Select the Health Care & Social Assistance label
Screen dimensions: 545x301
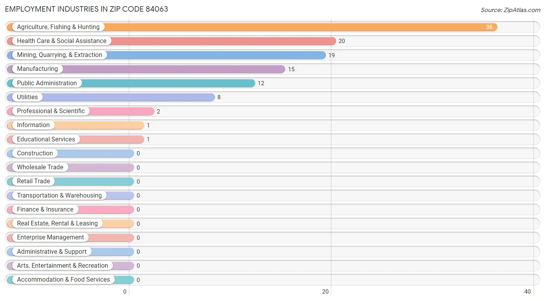(62, 41)
